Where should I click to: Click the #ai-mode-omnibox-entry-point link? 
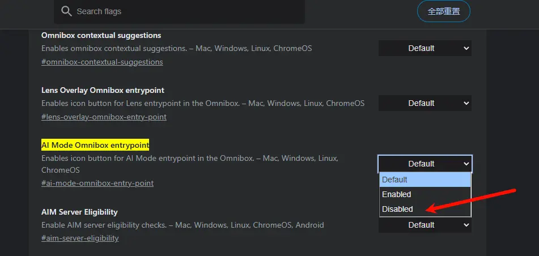click(97, 183)
